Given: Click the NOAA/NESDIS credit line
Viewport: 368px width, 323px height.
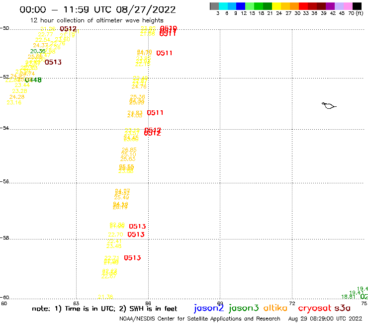Looking at the screenshot, I should pos(200,319).
